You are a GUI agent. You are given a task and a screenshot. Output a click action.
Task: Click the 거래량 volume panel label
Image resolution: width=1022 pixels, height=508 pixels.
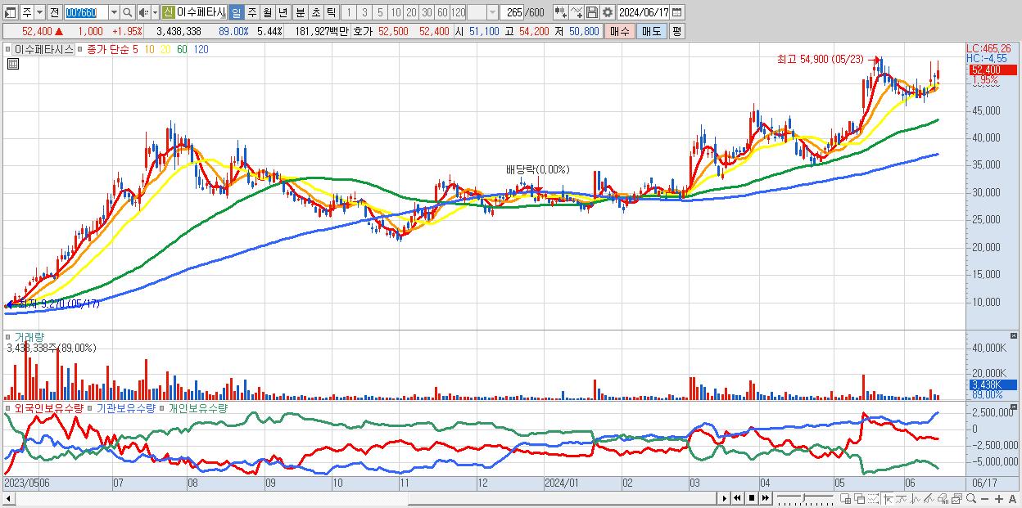(x=29, y=336)
